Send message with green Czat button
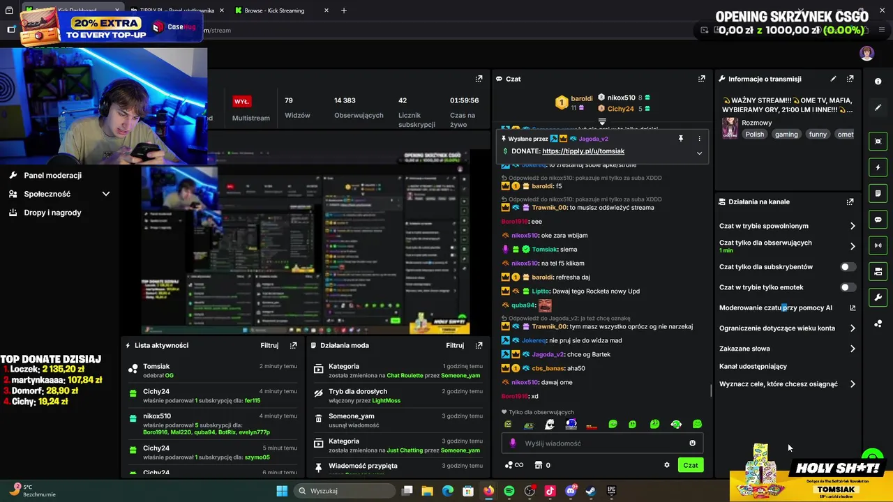This screenshot has height=502, width=893. [x=691, y=465]
